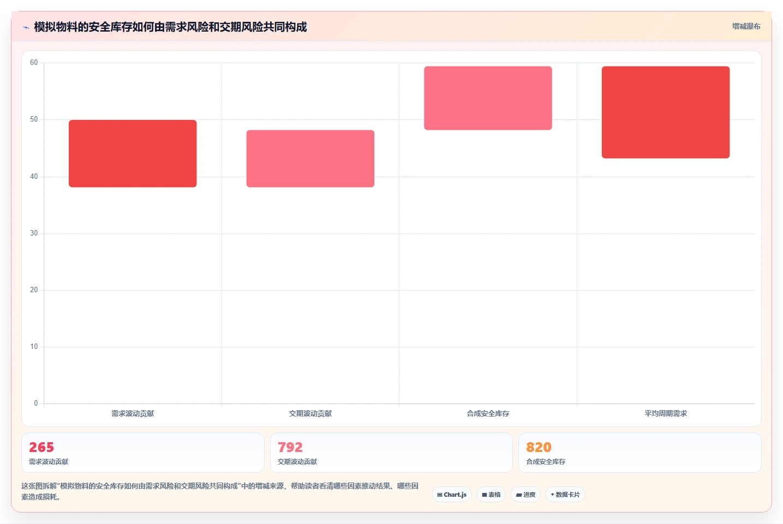
Task: Click the chart title 模拟物料的安全库存…
Action: click(170, 27)
